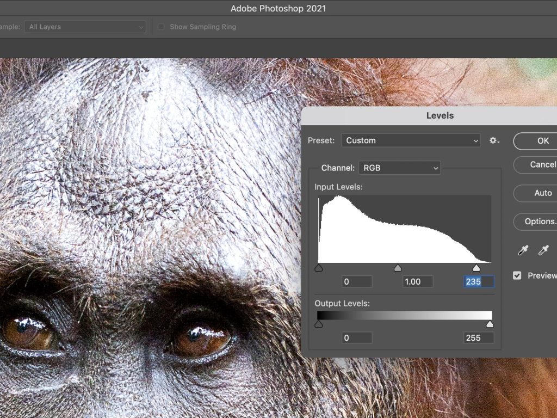
Task: Select the black point eyedropper in Levels
Action: click(x=523, y=250)
